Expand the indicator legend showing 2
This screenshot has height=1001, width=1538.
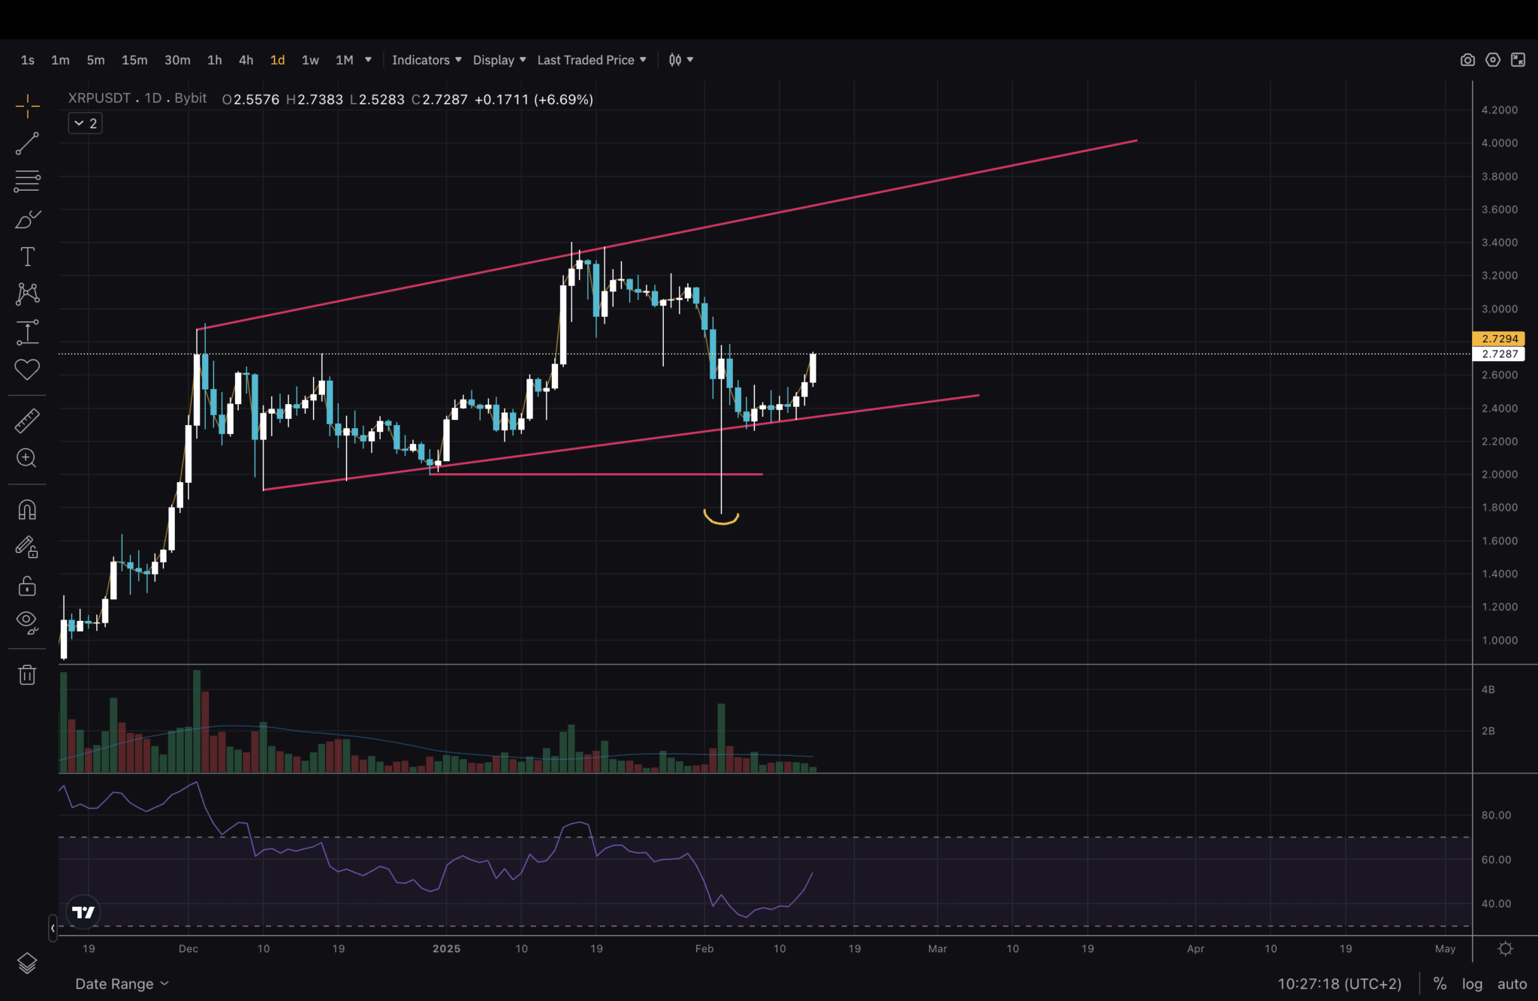(x=85, y=123)
